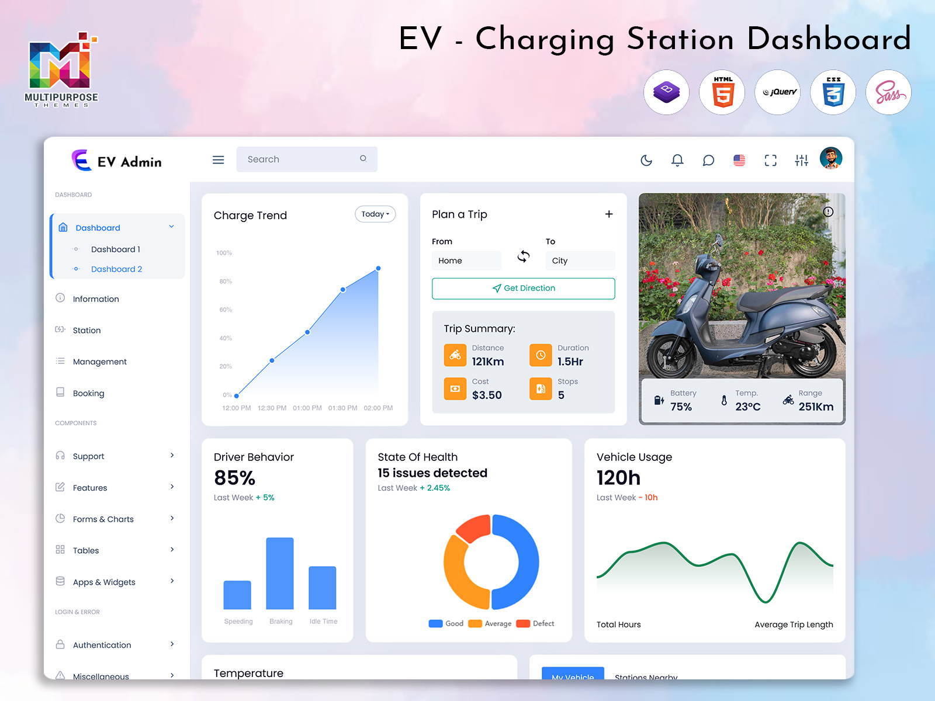The image size is (935, 701).
Task: Expand the Miscellaneous submenu chevron
Action: (172, 675)
